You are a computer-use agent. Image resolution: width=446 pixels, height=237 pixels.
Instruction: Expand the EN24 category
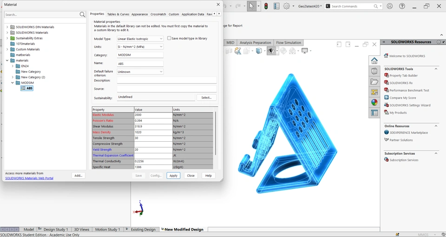click(13, 66)
